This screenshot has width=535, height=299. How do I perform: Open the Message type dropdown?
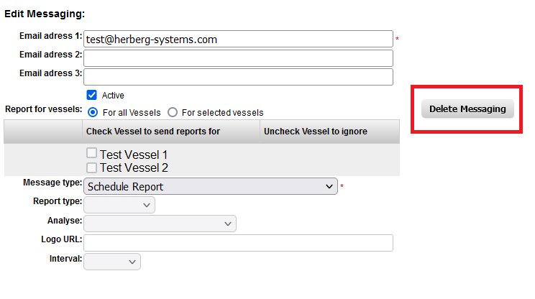click(210, 187)
